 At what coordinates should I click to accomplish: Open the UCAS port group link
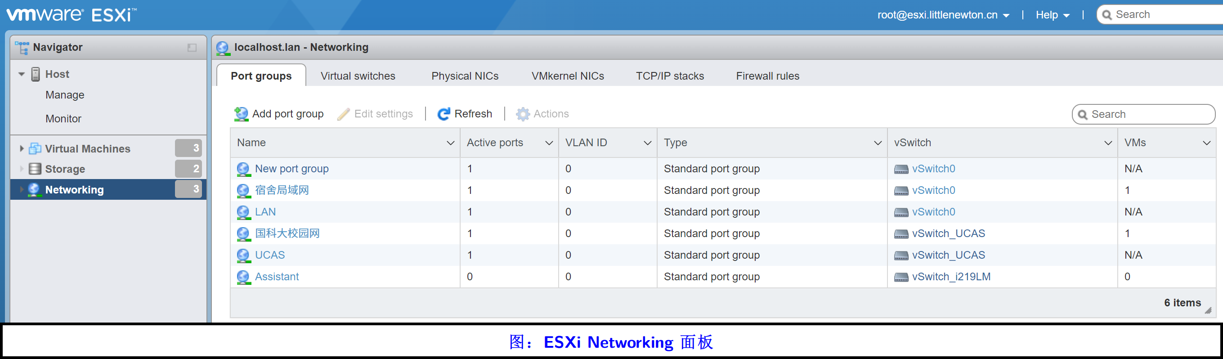270,256
